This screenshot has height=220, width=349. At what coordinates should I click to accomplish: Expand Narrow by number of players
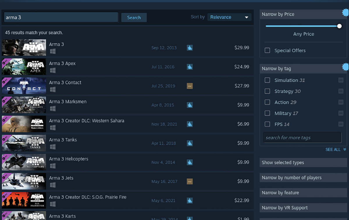coord(303,178)
